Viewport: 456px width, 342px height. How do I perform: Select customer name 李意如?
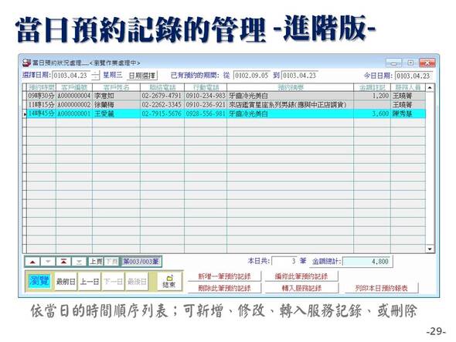point(117,96)
